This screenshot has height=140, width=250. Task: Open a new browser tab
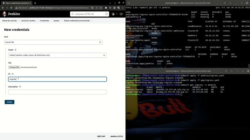click(35, 3)
